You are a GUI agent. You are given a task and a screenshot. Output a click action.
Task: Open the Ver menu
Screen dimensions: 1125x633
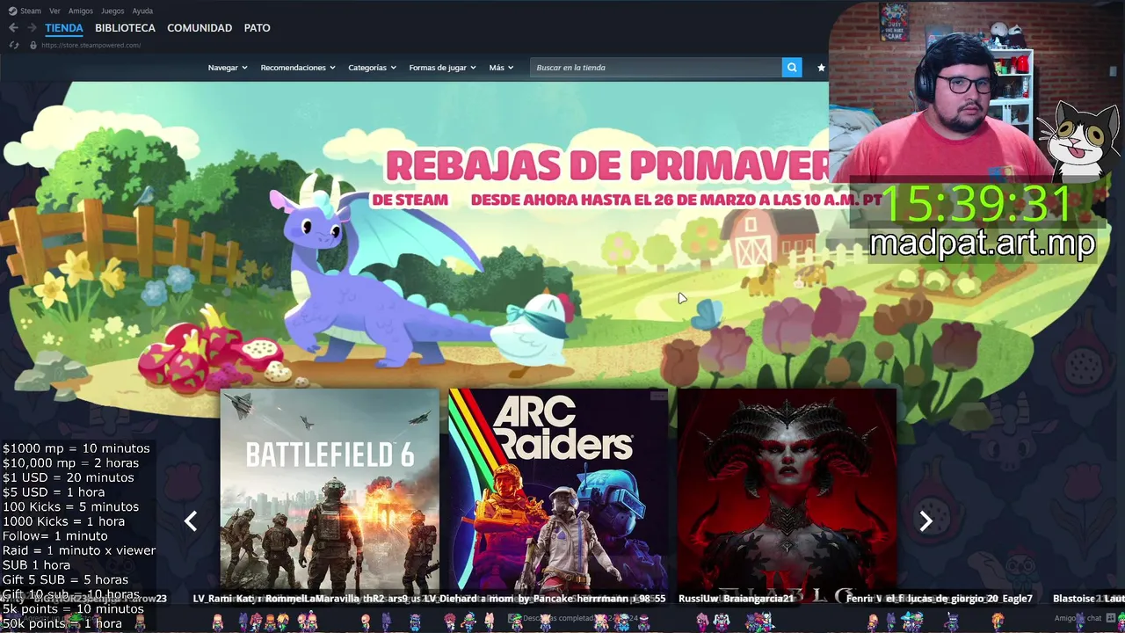[x=54, y=11]
